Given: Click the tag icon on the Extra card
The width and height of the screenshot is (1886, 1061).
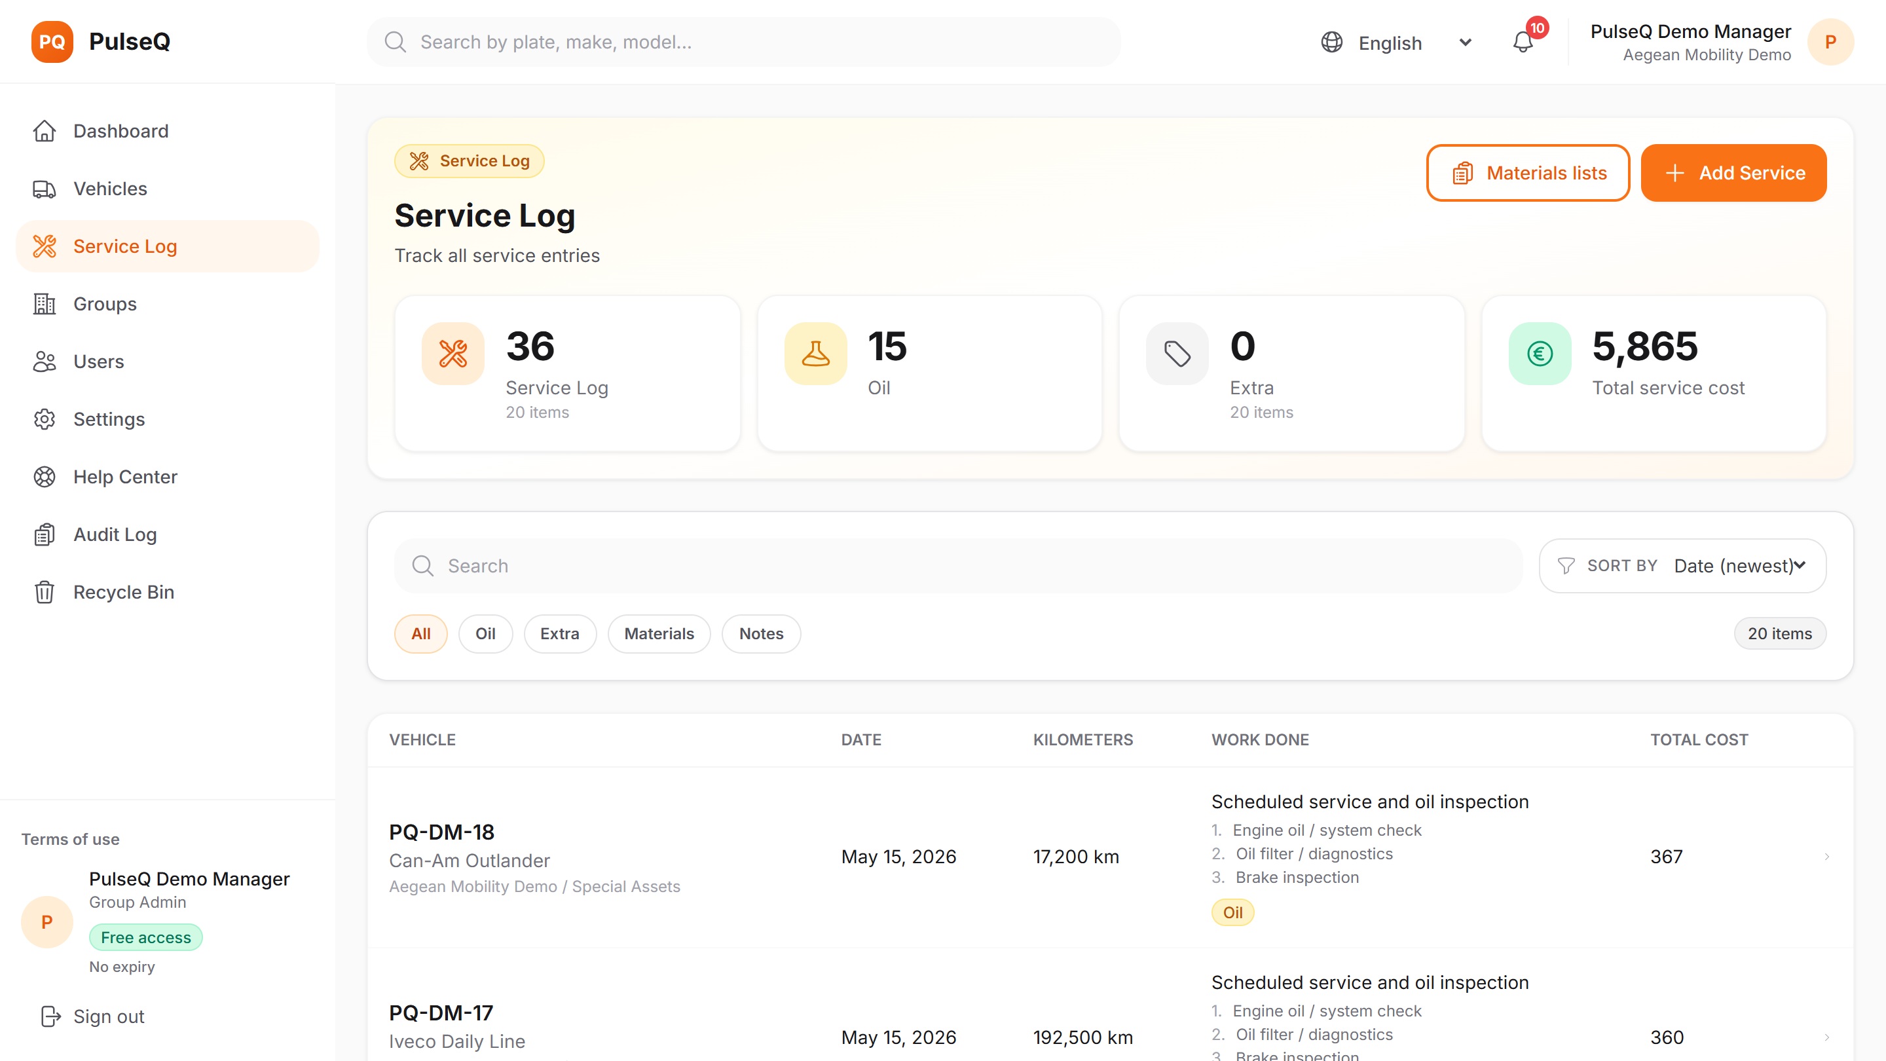Looking at the screenshot, I should 1177,354.
